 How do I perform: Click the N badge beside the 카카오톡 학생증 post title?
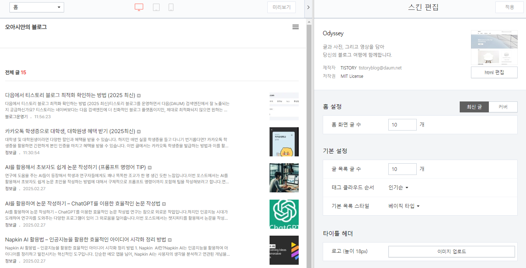click(x=139, y=131)
